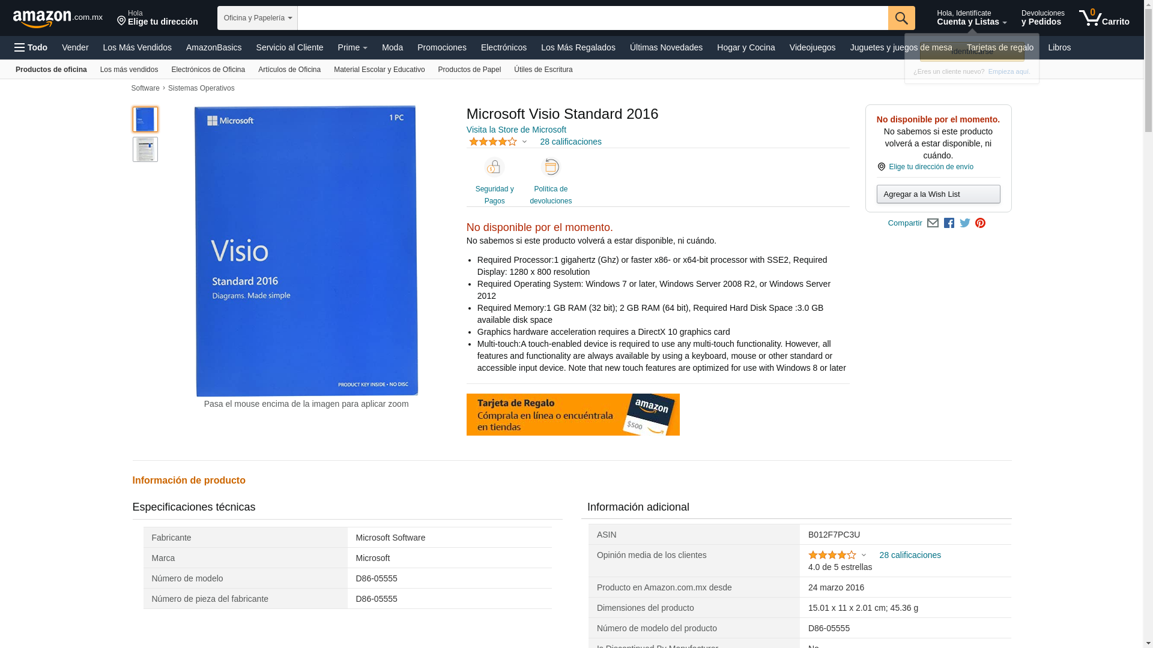
Task: Share product on Facebook
Action: [949, 223]
